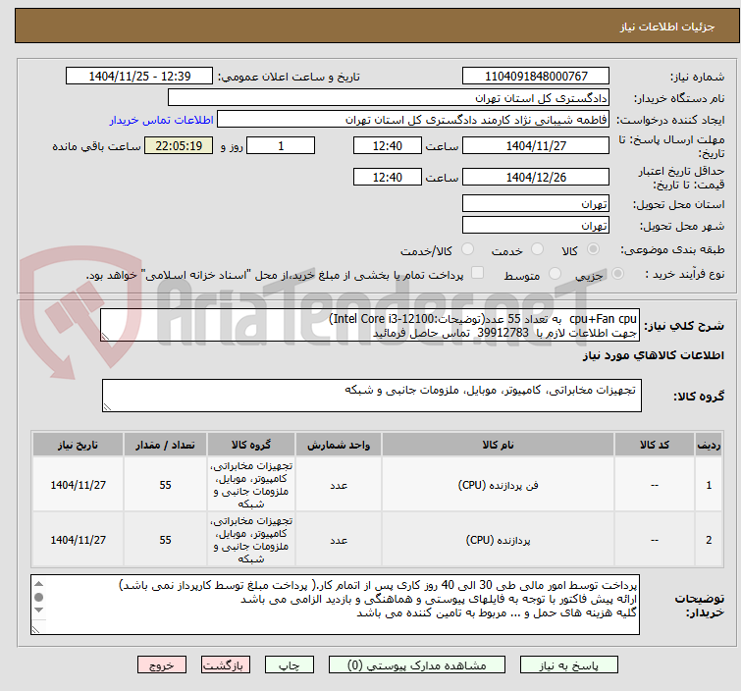Click scroll down arrow in buyer notes

coord(38,611)
